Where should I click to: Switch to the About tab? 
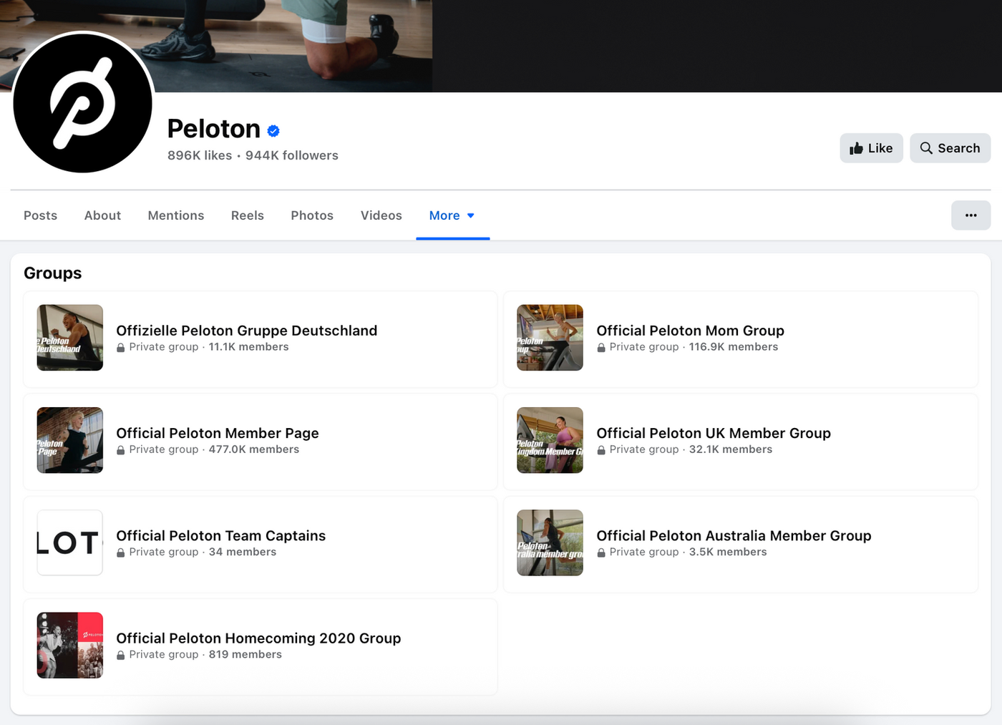point(102,215)
